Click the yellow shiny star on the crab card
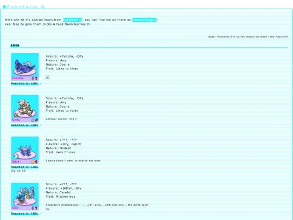The height and width of the screenshot is (220, 293). pos(33,162)
